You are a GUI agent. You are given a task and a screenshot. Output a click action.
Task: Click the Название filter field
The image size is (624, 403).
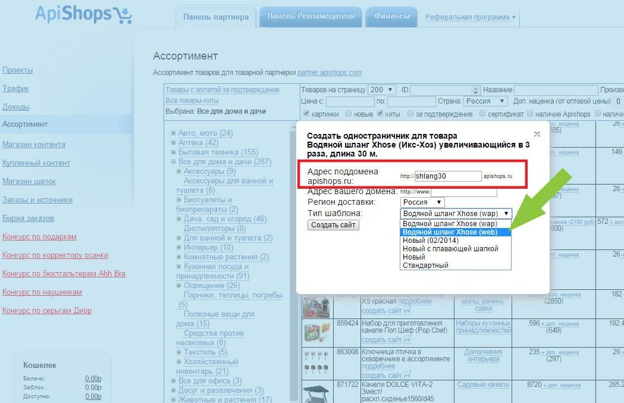pyautogui.click(x=556, y=90)
